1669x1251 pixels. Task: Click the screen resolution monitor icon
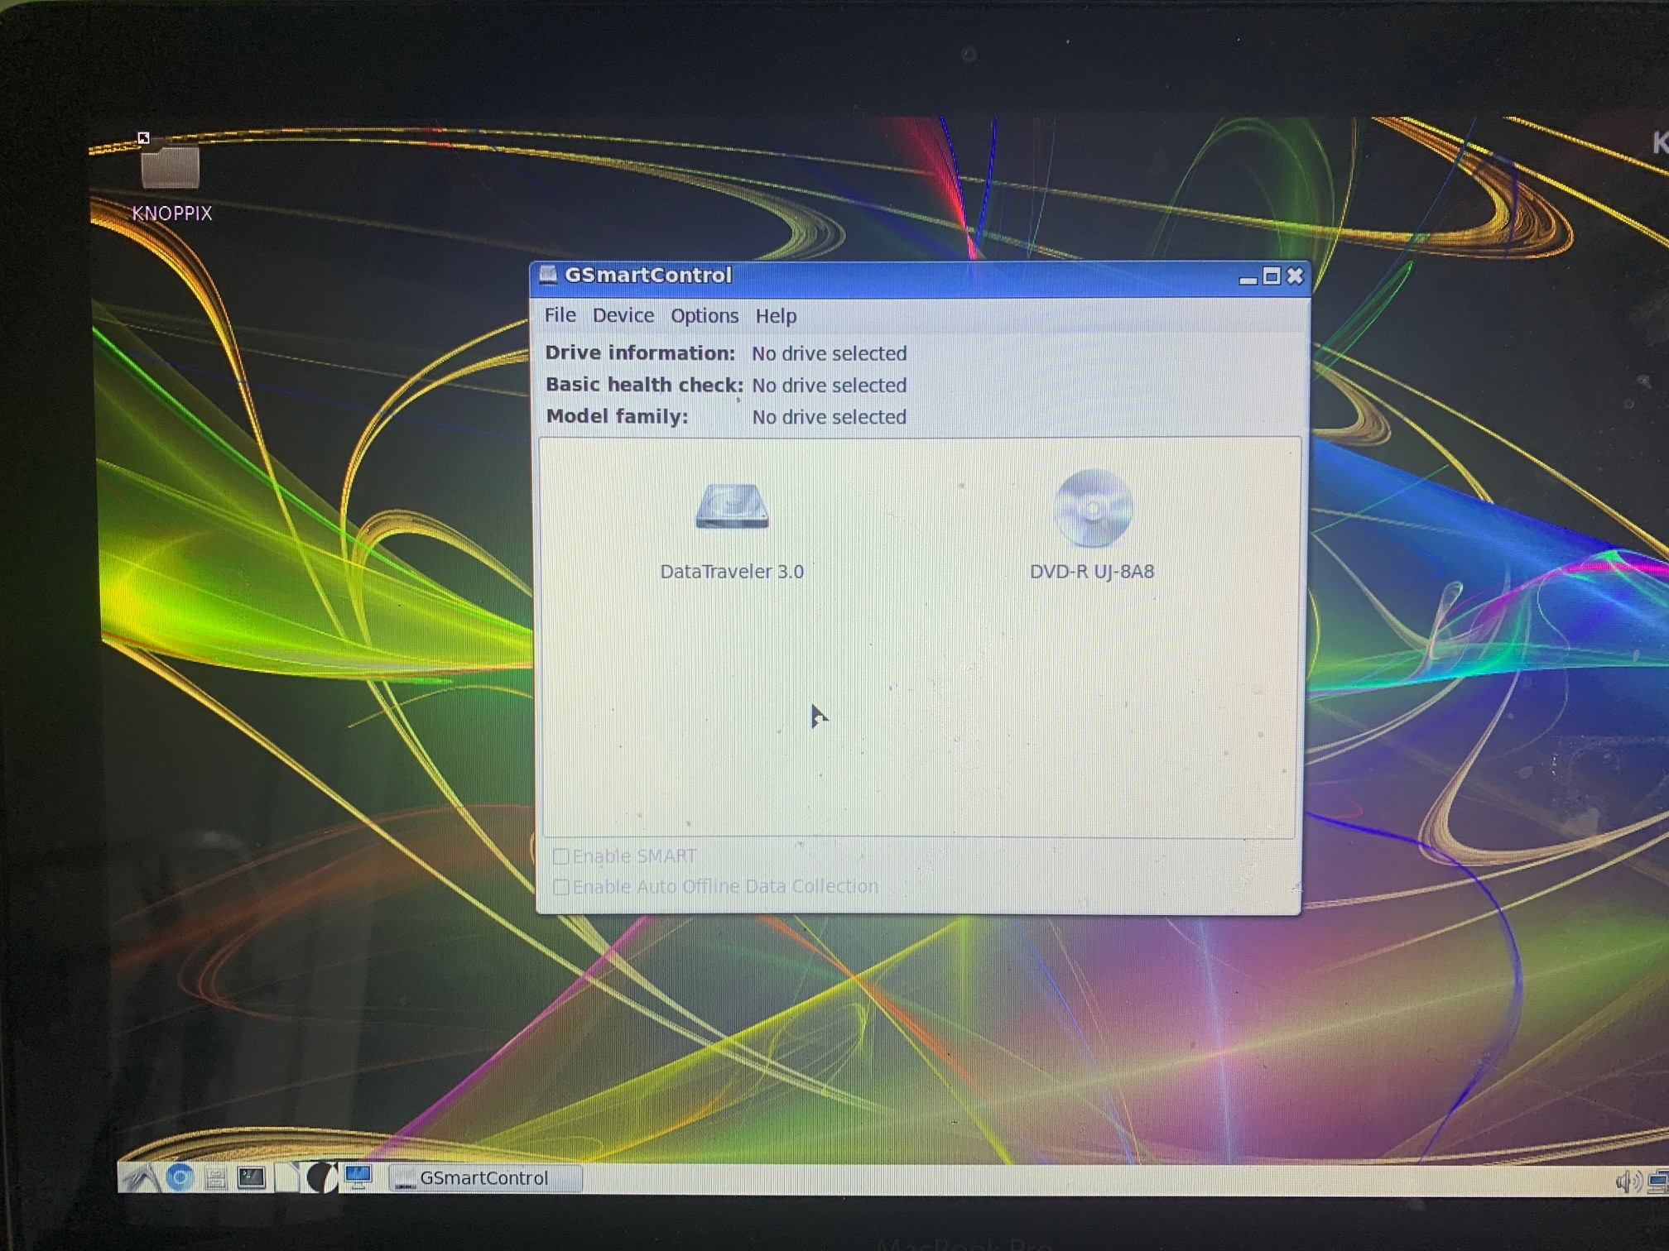pyautogui.click(x=359, y=1177)
